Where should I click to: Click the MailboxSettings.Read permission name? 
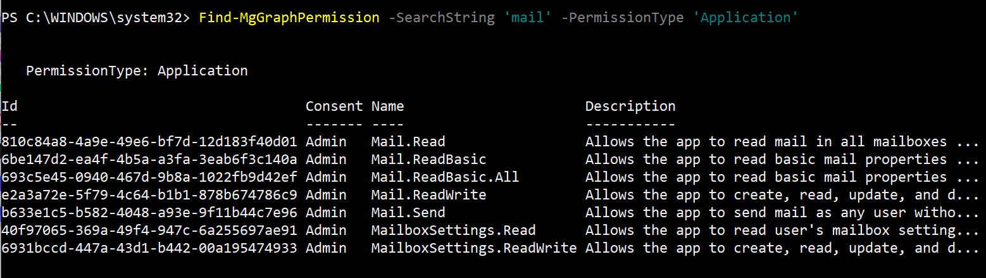point(453,231)
